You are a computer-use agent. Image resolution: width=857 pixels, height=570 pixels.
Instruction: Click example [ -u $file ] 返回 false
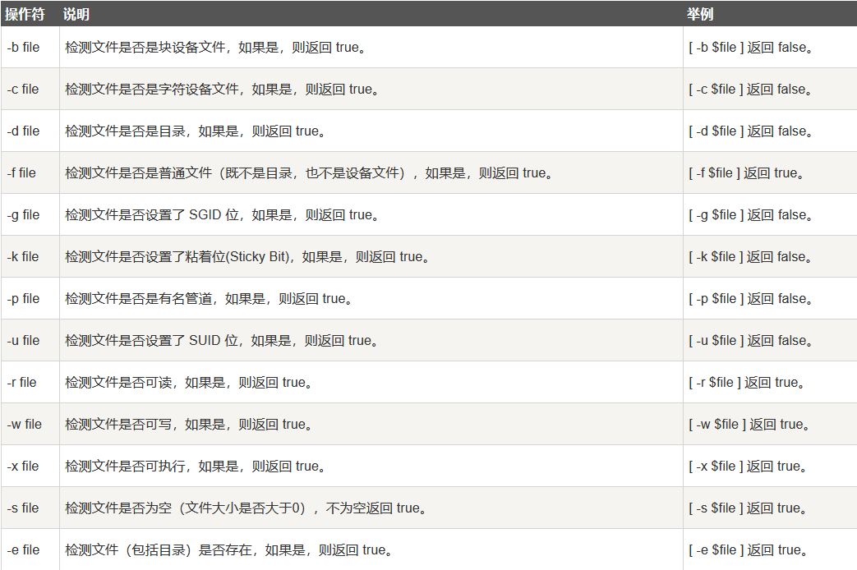pos(750,341)
